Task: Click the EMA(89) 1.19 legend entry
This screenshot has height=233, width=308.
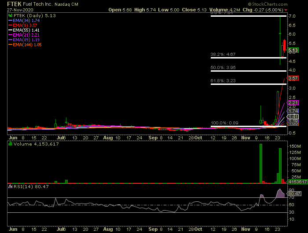Action: 26,40
